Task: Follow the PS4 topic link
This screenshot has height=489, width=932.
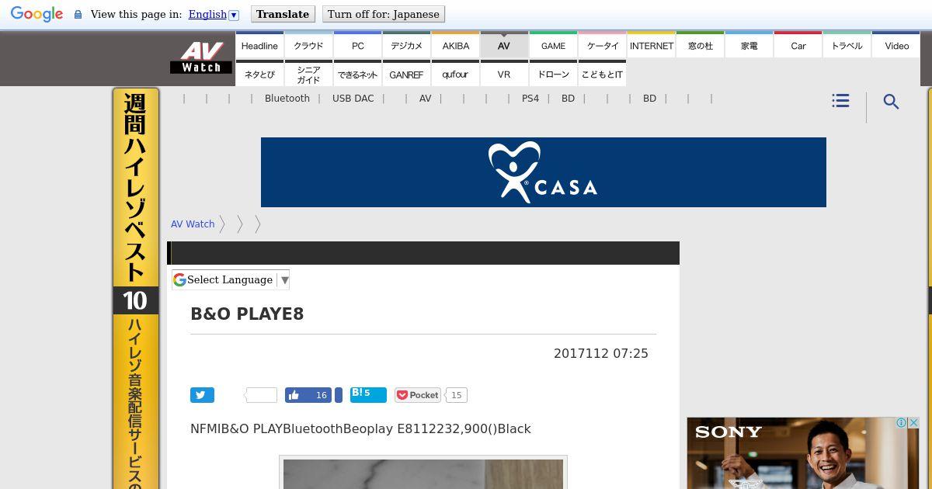Action: point(530,99)
